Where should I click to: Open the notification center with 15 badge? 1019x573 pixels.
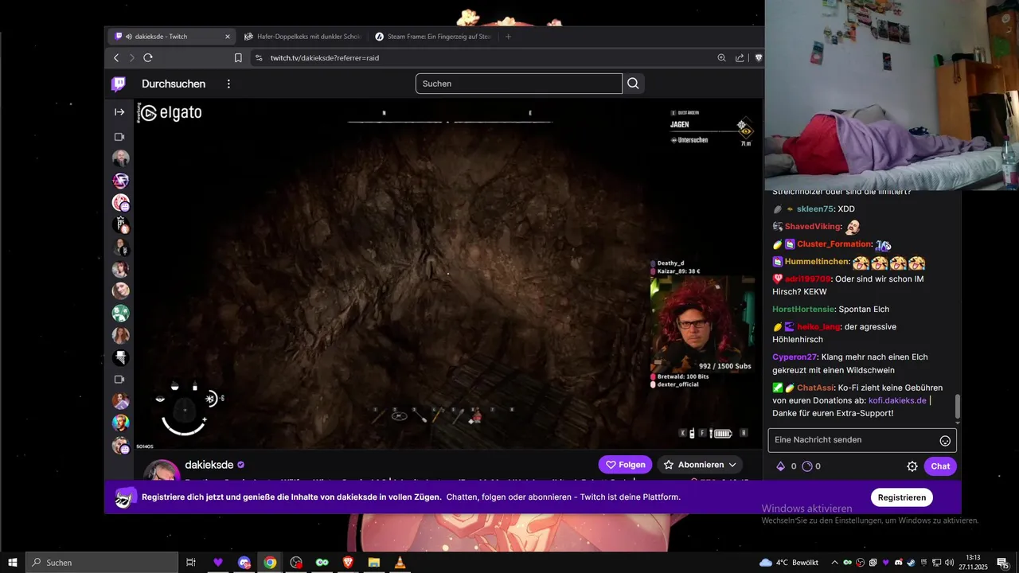coord(1004,563)
